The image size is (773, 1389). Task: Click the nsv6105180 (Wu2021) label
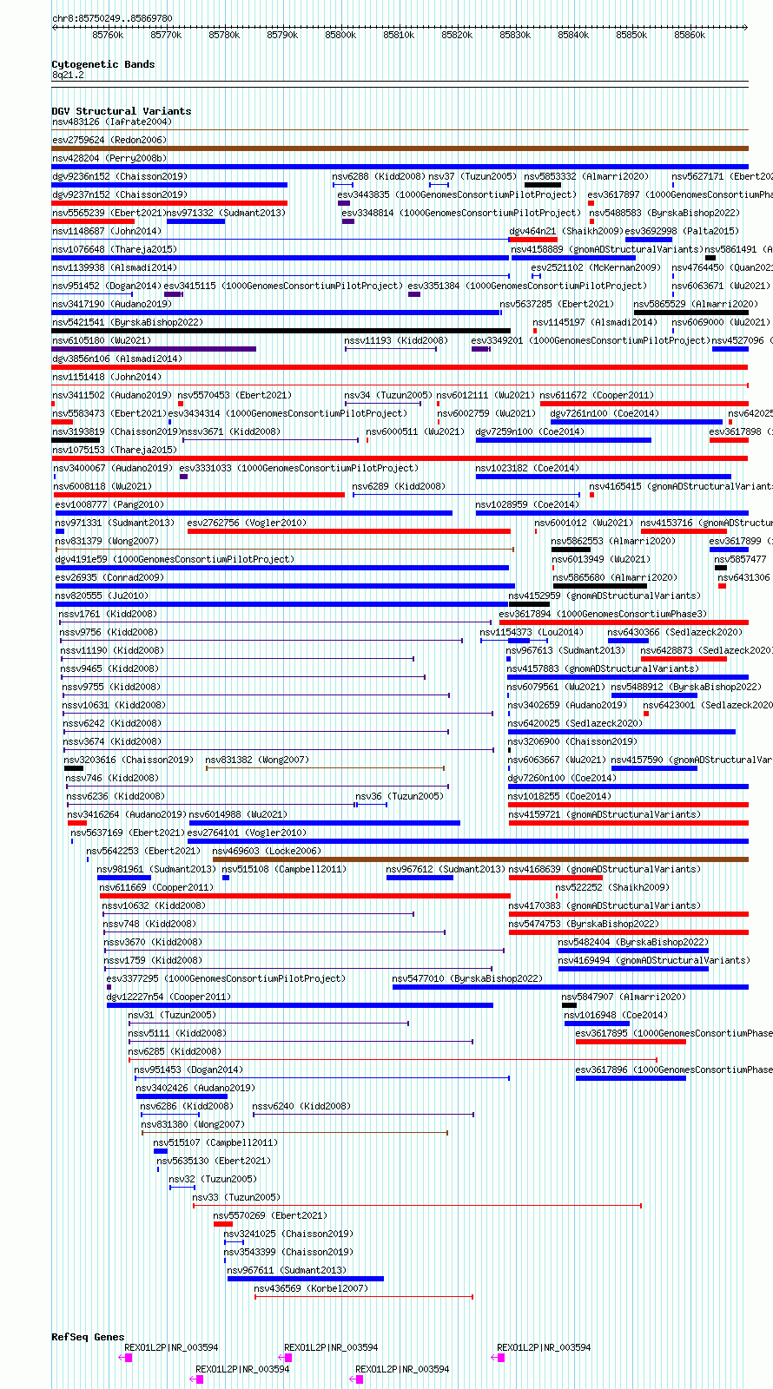(101, 341)
